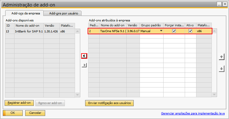The width and height of the screenshot is (229, 119).
Task: Click down arrow of available add-ons scrollbar
Action: [77, 95]
